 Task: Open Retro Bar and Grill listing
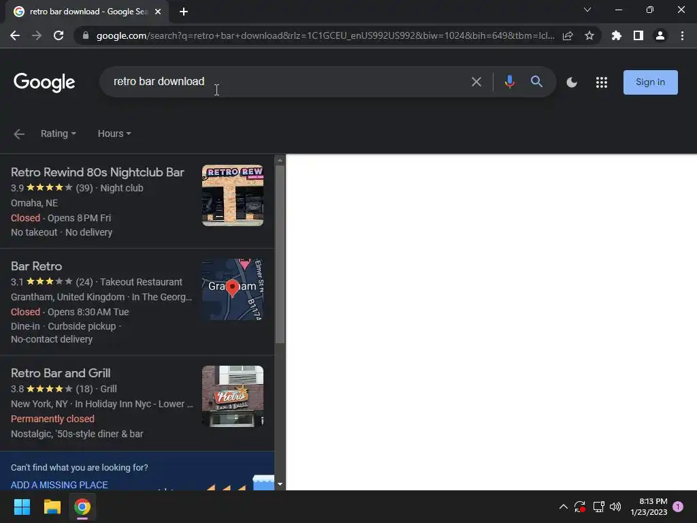point(61,373)
